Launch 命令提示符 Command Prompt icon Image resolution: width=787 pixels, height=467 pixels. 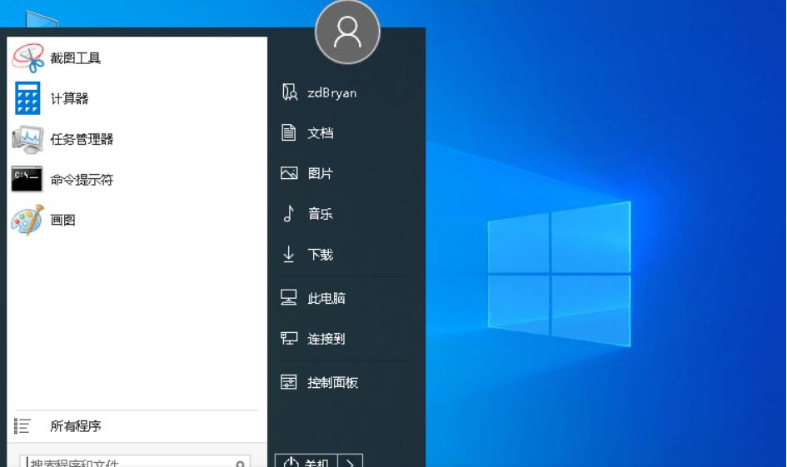point(27,180)
